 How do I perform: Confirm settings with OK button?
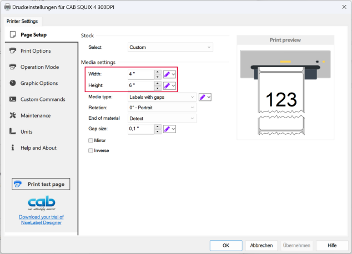[x=226, y=246]
